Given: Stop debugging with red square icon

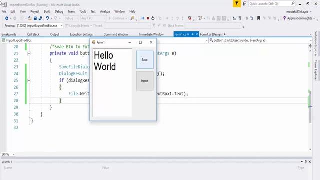Looking at the screenshot, I should pyautogui.click(x=148, y=18).
